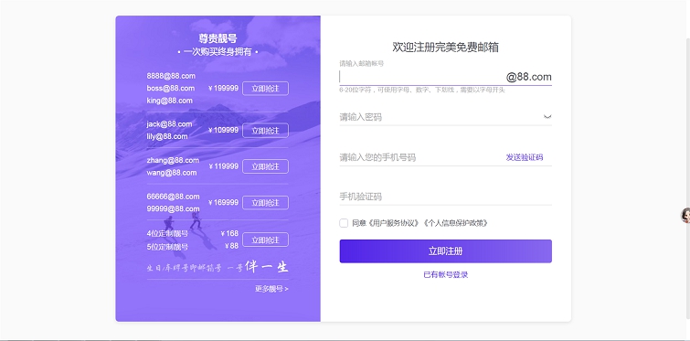Click the 欢迎注册完美免费邮箱 title

click(445, 47)
